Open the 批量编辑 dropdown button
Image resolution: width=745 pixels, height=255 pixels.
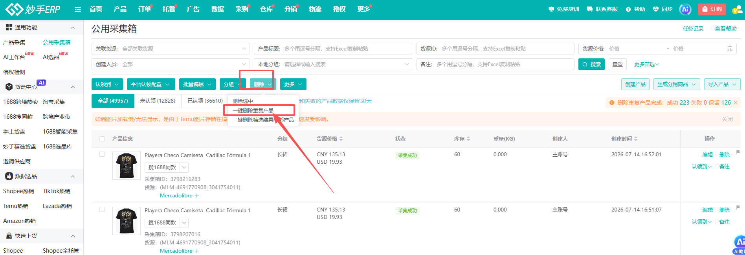pos(197,84)
